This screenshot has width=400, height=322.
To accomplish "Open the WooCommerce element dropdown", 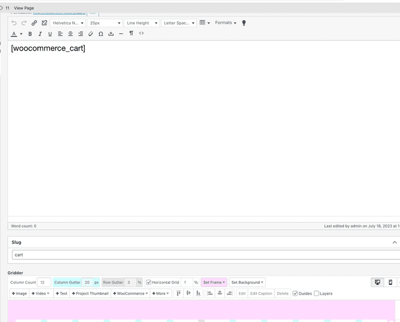I will point(131,294).
